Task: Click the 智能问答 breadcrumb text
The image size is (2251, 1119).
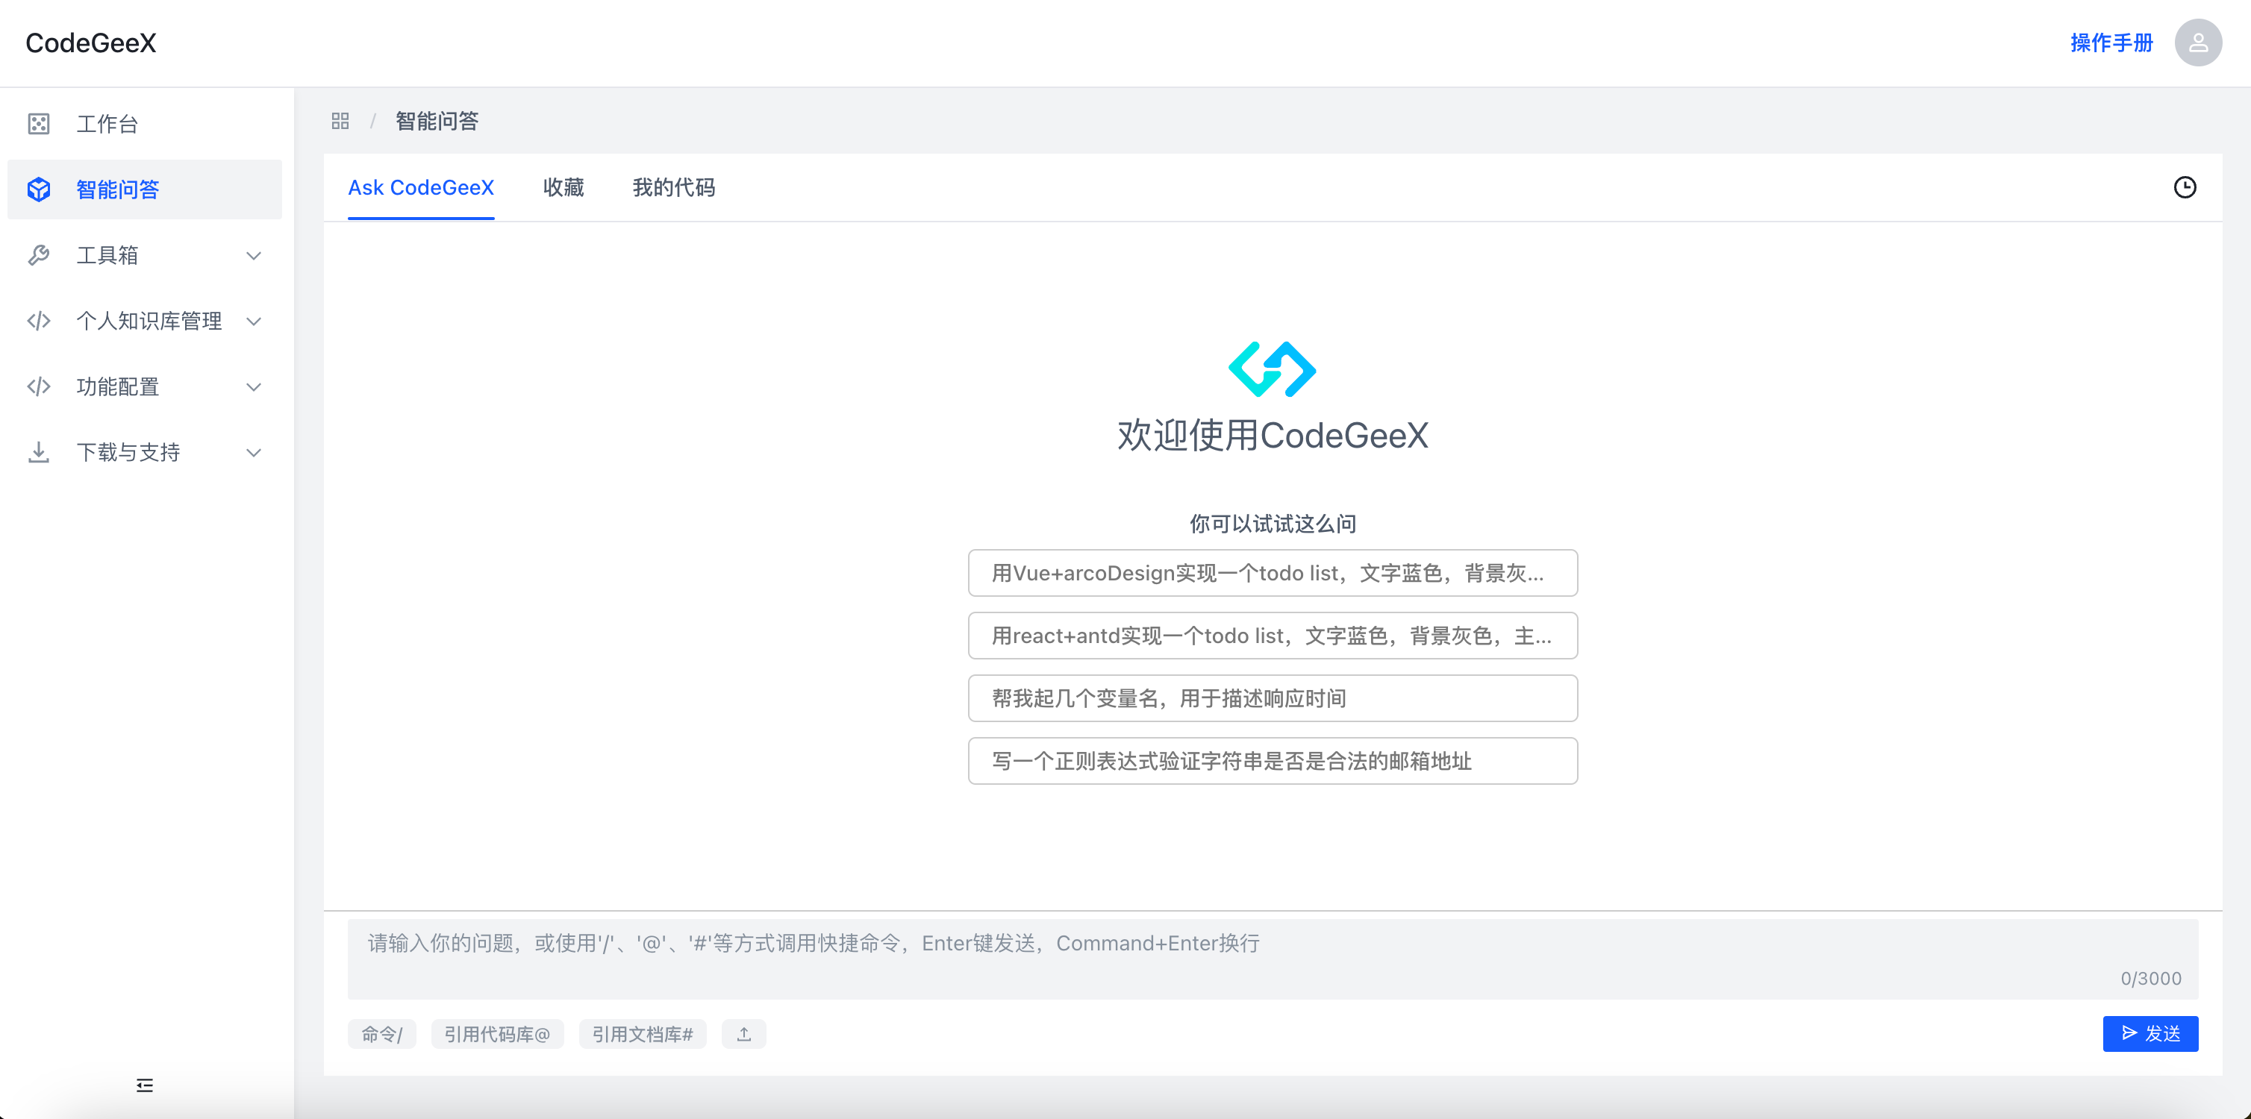Action: [437, 121]
